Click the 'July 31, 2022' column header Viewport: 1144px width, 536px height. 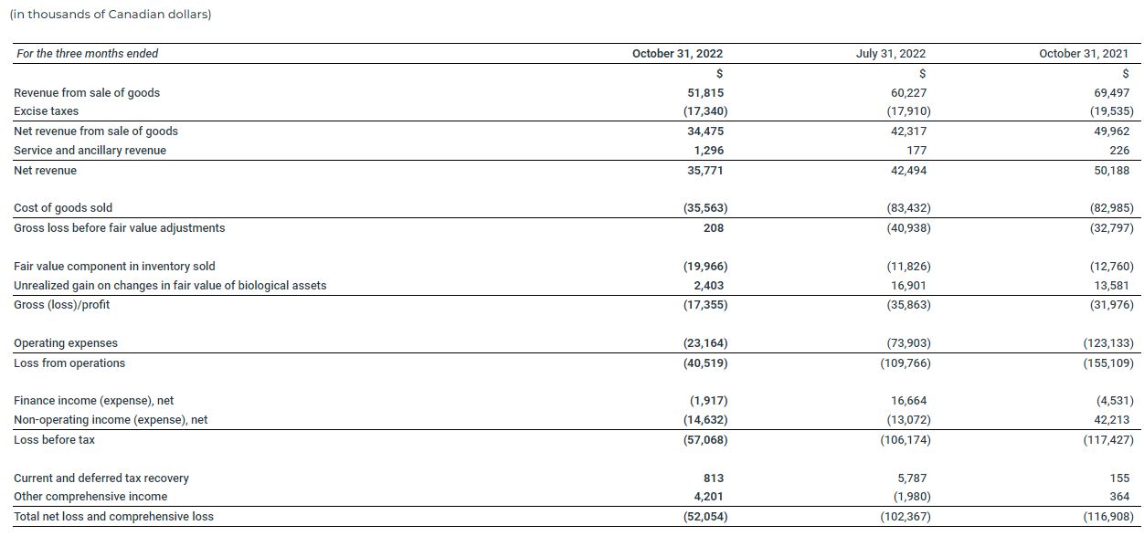click(x=890, y=54)
